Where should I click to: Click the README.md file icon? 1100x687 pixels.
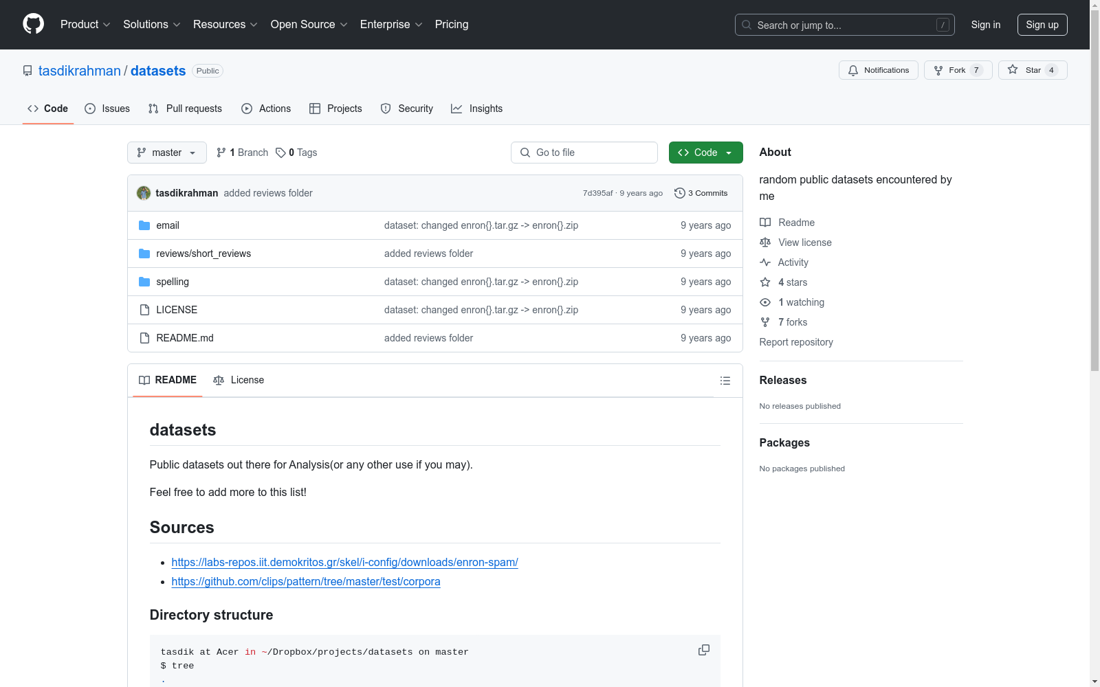point(144,338)
